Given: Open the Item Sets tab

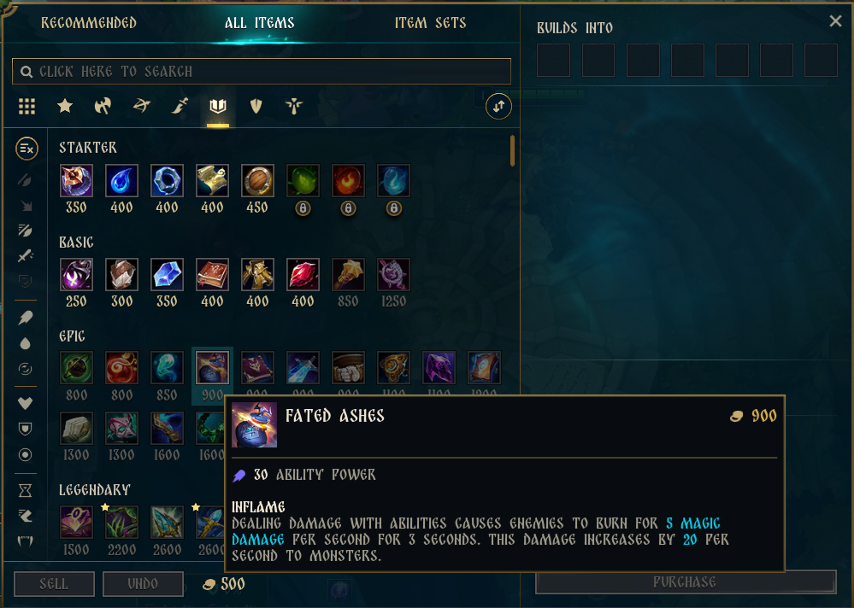Looking at the screenshot, I should coord(430,23).
